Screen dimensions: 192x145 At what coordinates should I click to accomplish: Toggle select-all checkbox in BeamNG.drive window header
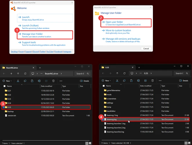5,86
